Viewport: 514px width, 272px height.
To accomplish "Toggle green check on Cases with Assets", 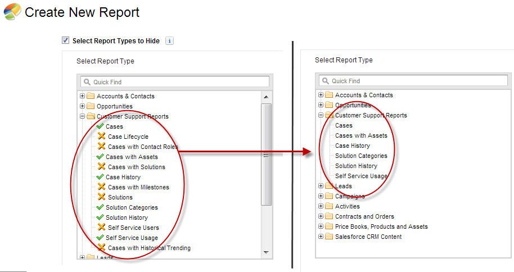I will [100, 157].
